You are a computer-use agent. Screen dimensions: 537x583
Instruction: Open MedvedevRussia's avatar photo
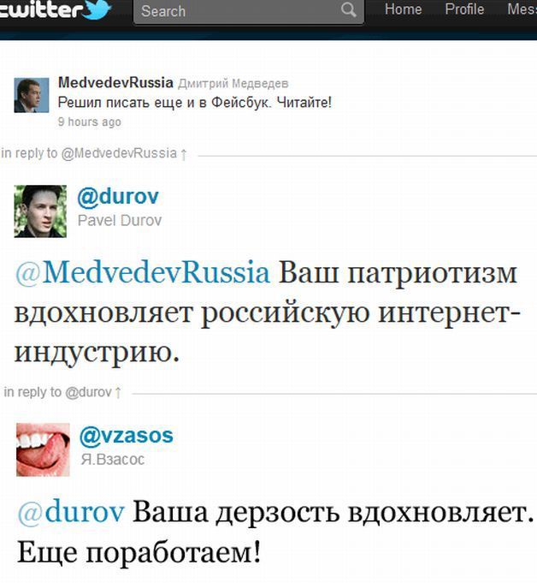pyautogui.click(x=32, y=95)
